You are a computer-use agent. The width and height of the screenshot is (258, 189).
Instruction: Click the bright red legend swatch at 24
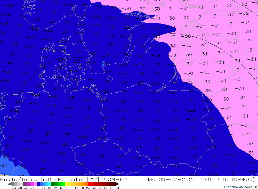[x=89, y=184]
